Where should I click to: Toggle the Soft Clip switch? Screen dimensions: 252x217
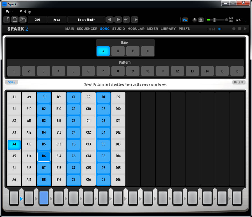click(226, 20)
